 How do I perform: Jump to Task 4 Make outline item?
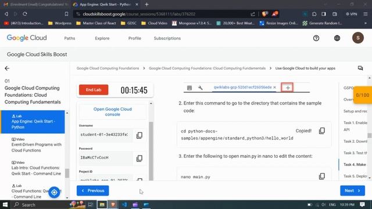pyautogui.click(x=355, y=164)
